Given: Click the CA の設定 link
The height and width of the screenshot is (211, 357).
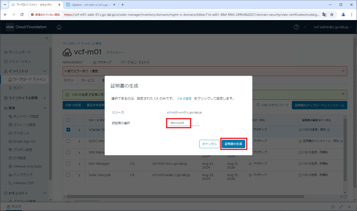Looking at the screenshot, I should tap(184, 98).
